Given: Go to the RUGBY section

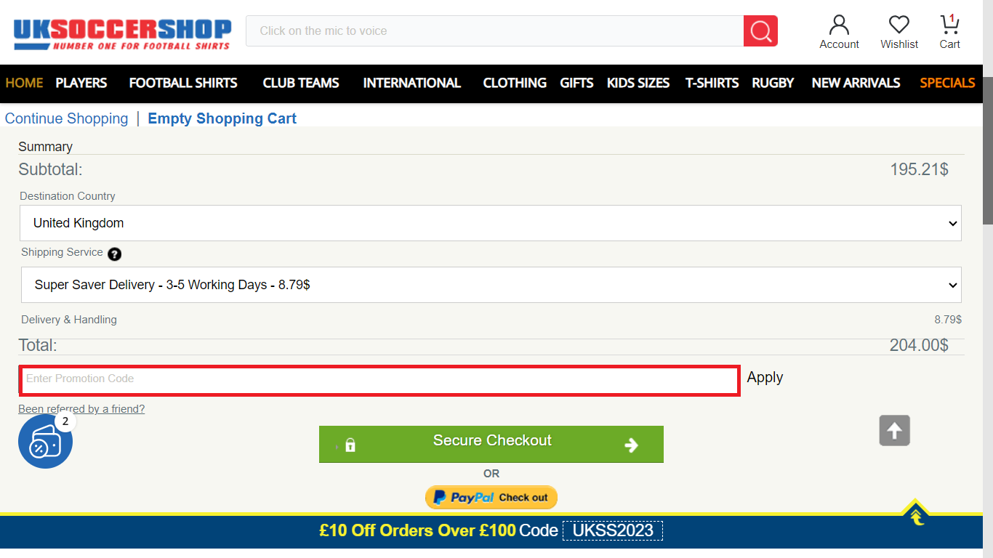Looking at the screenshot, I should pos(773,84).
